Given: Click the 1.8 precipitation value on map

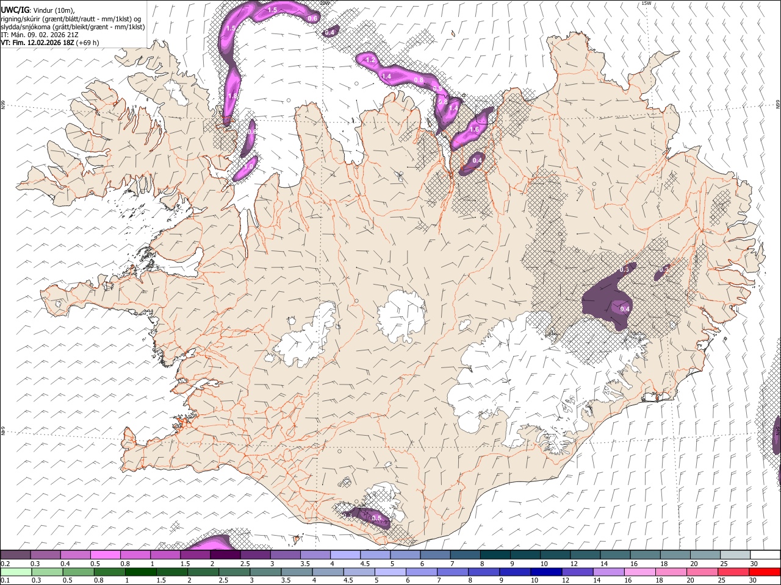Looking at the screenshot, I should pyautogui.click(x=232, y=96).
